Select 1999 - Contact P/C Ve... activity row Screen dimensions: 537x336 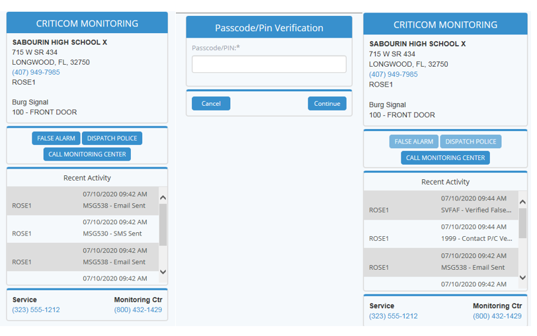pyautogui.click(x=440, y=234)
